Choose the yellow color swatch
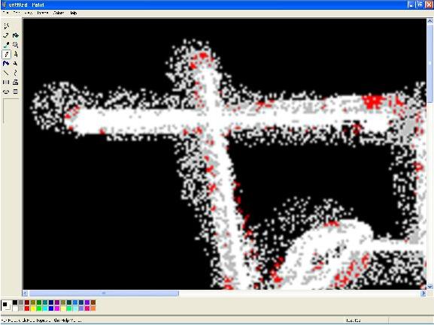Screen dimensions: 434x325 pyautogui.click(x=33, y=308)
